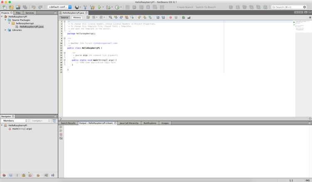Click the Re-run icon in Output panel
This screenshot has height=182, width=312.
tap(61, 127)
